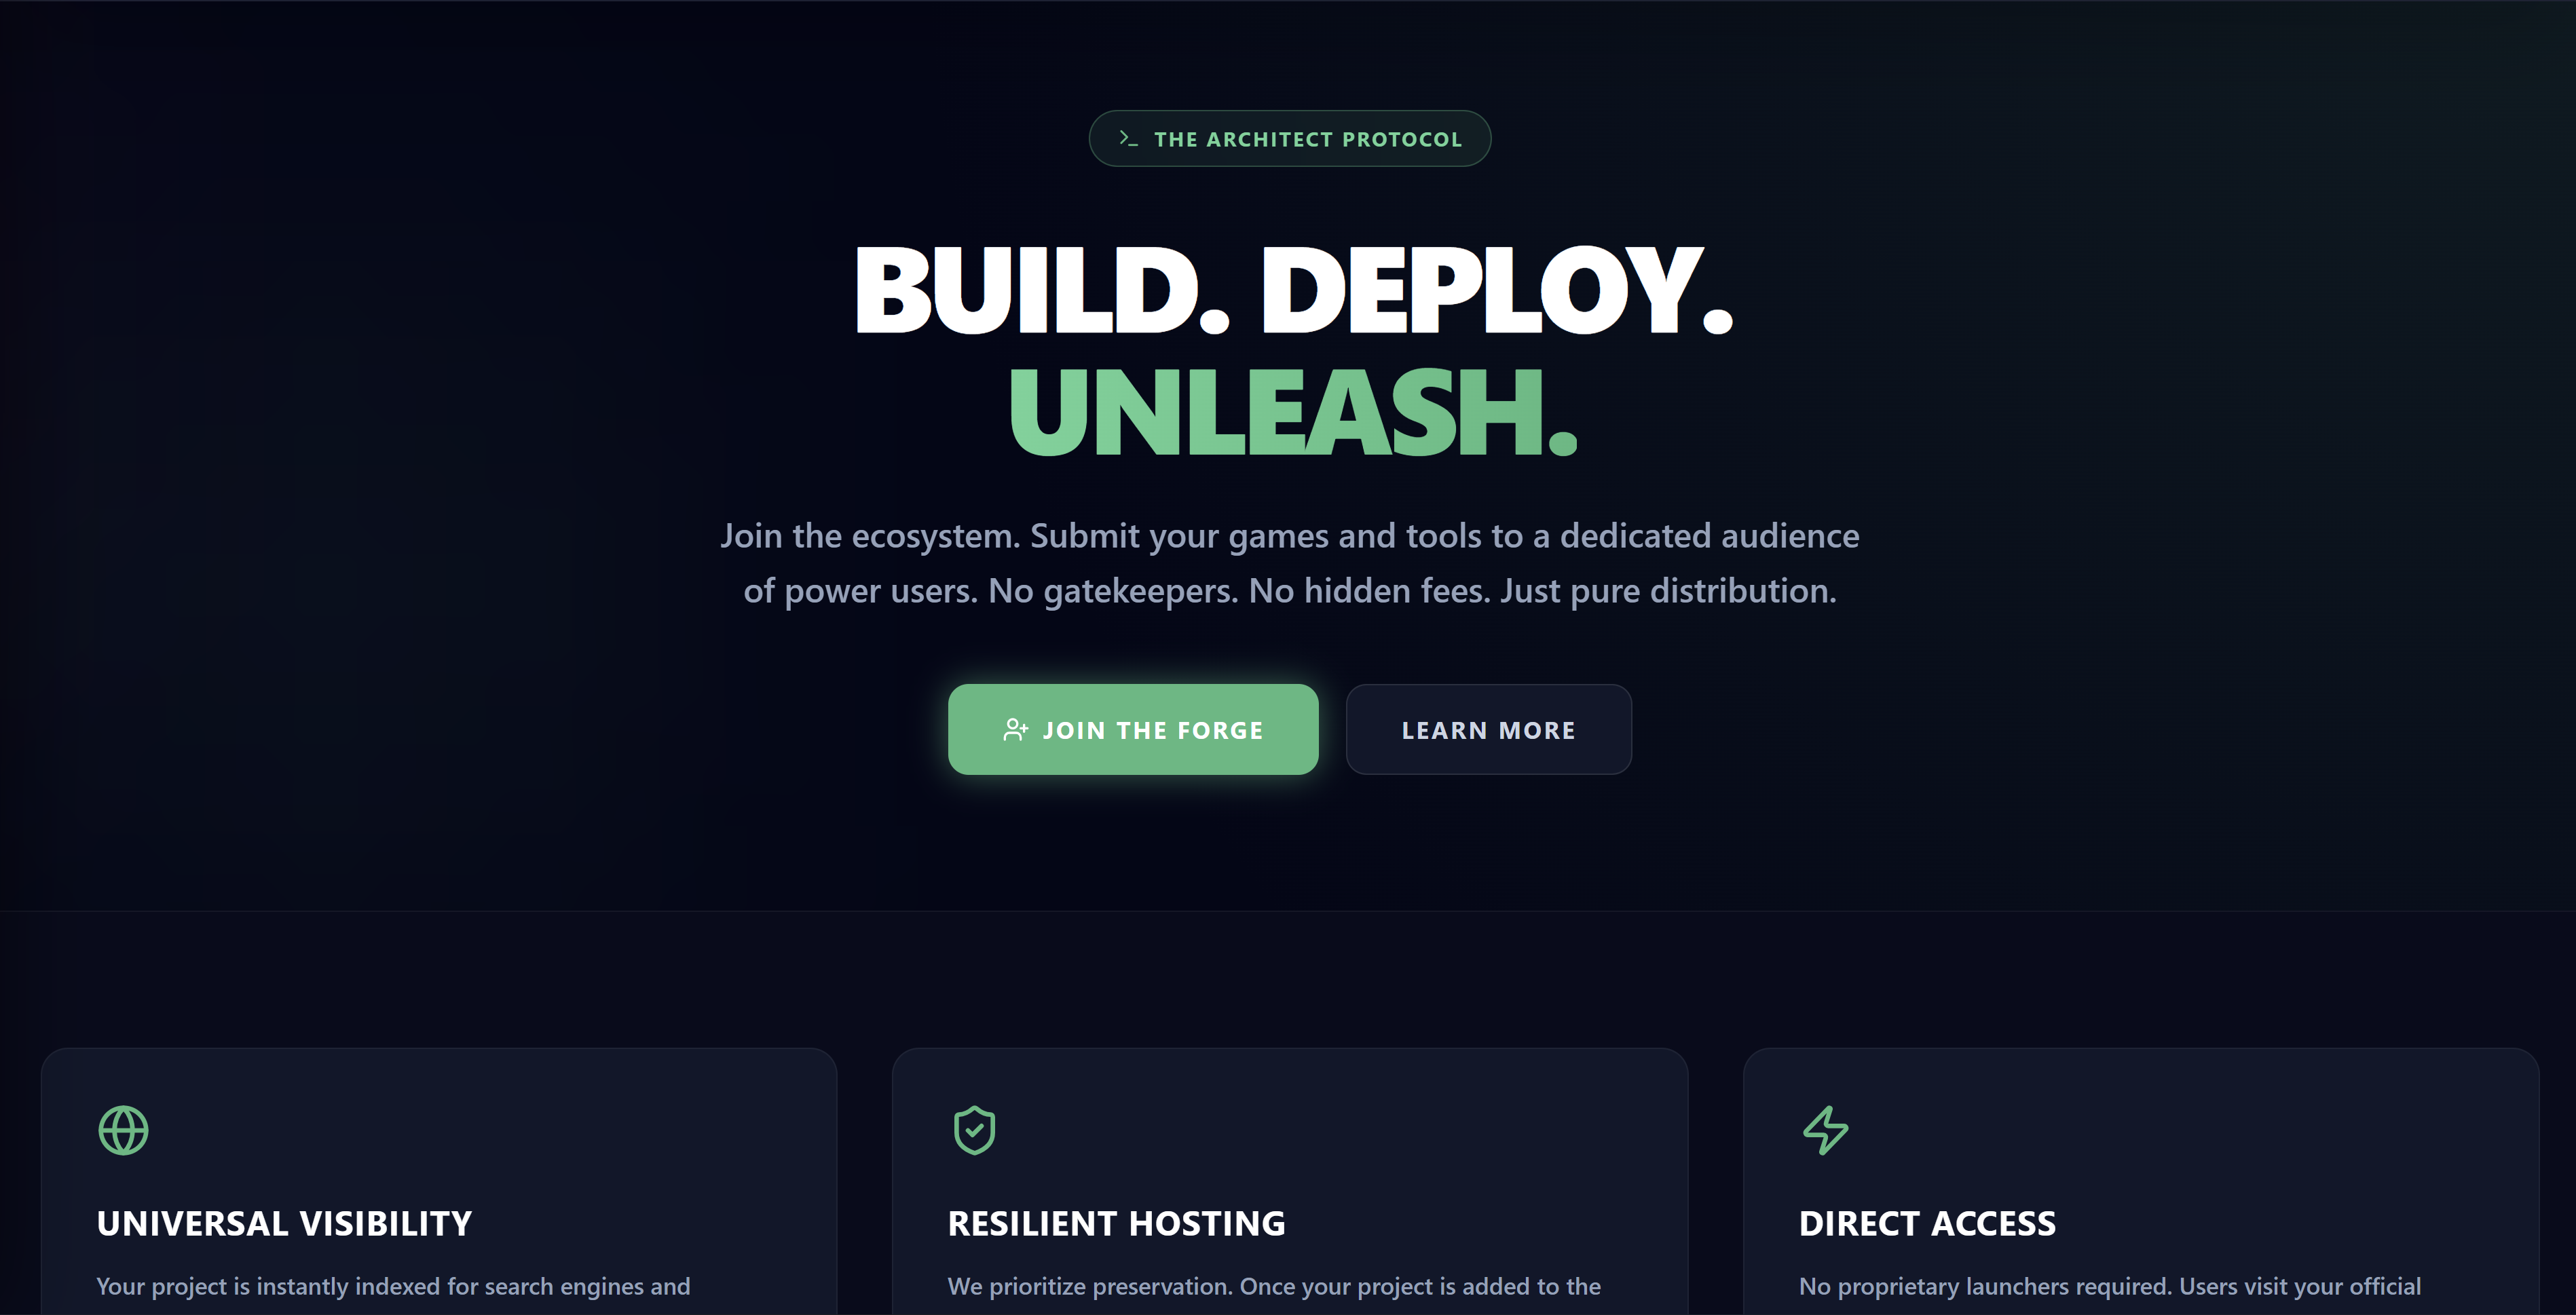Select the Direct Access heading
2576x1315 pixels.
(x=1927, y=1223)
